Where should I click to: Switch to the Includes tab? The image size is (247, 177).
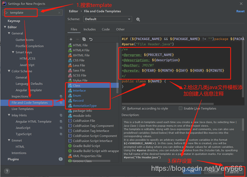pos(90,29)
